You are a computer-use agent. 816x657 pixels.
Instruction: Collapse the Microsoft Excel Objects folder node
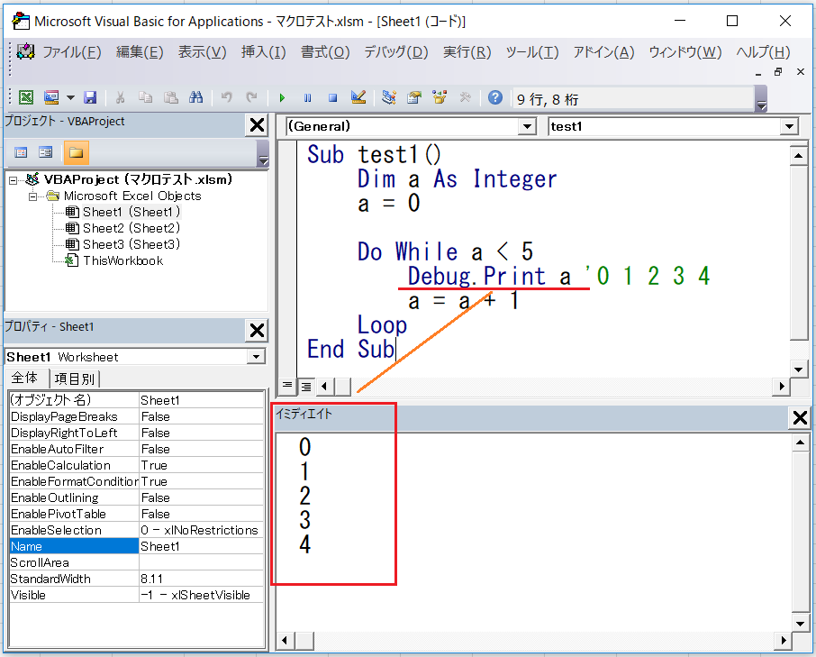(x=34, y=196)
